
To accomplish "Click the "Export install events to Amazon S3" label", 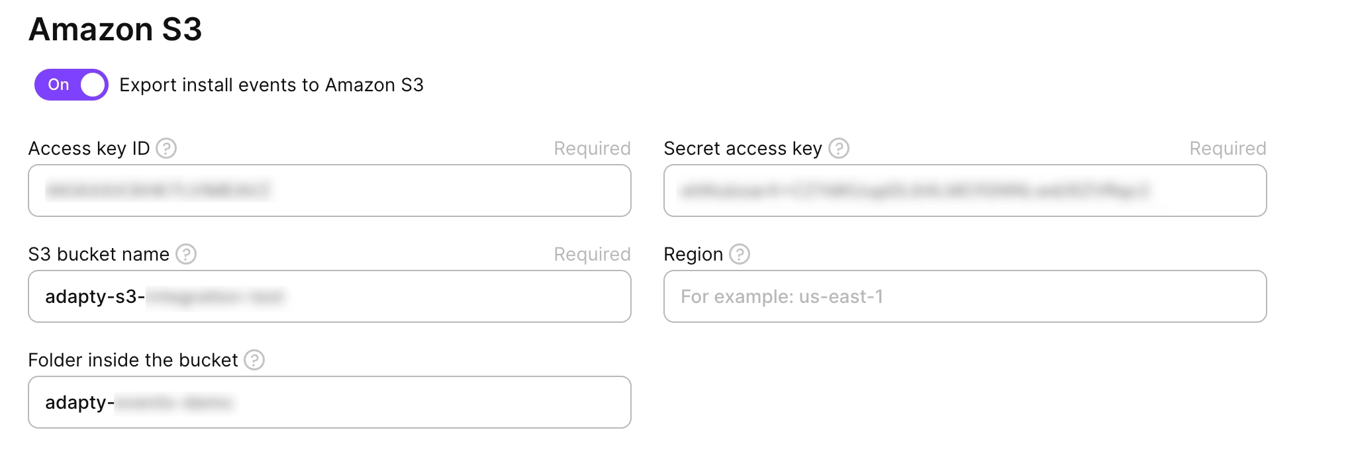I will pos(271,85).
